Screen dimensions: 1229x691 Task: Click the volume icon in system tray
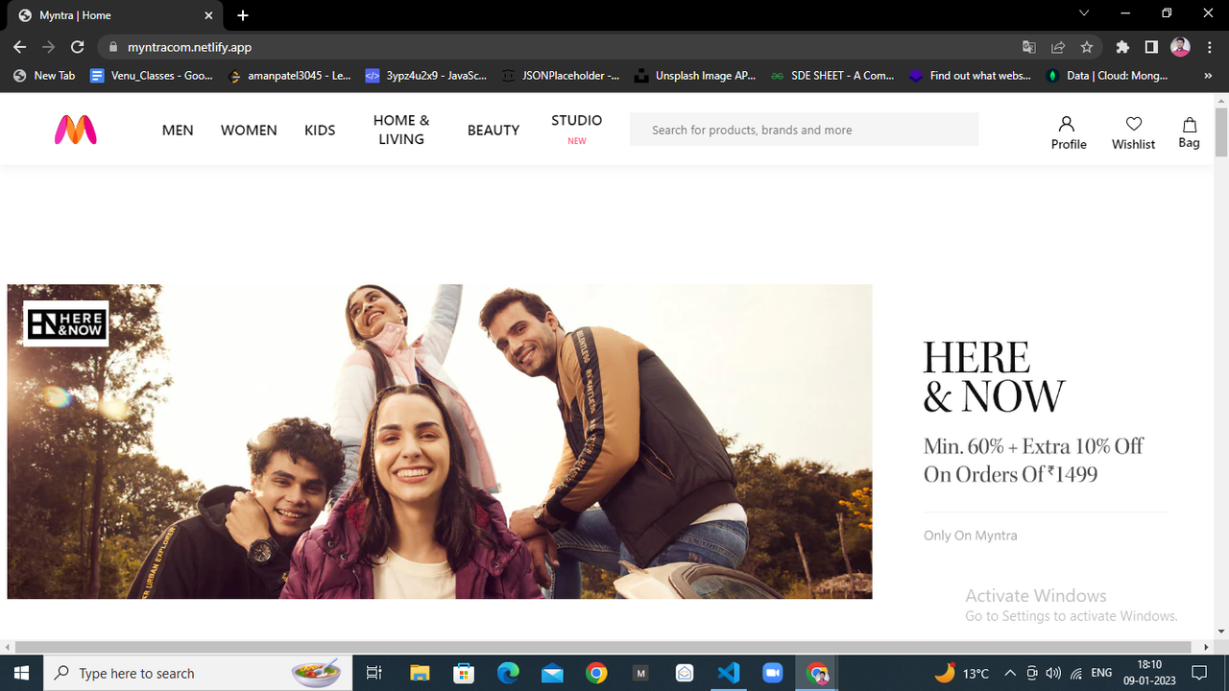1053,673
